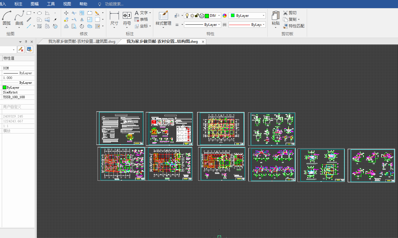Image resolution: width=398 pixels, height=238 pixels.
Task: Click the Move tool in 修改 group
Action: click(x=66, y=13)
